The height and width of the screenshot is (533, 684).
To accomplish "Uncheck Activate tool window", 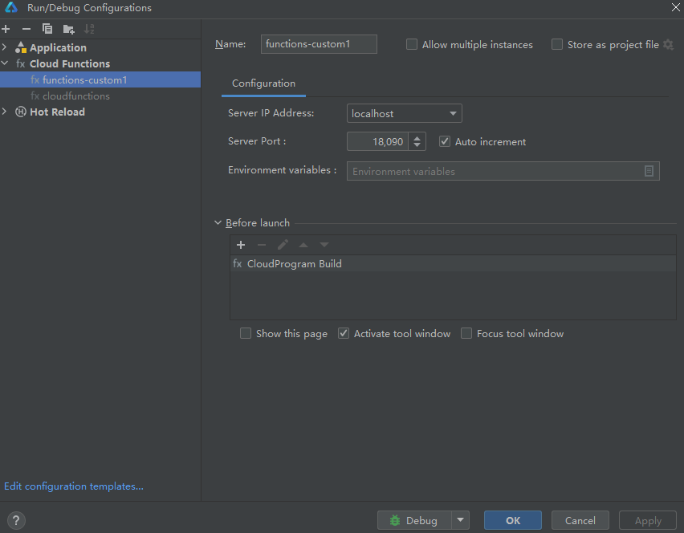I will [x=344, y=333].
